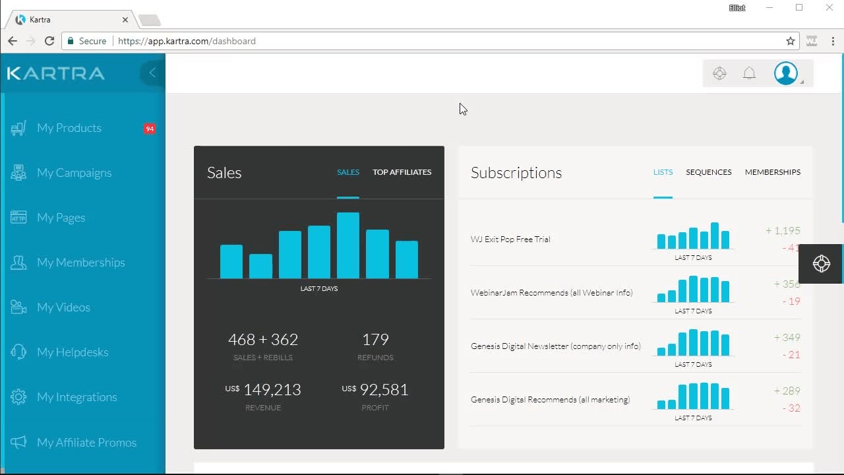844x475 pixels.
Task: Open the My Affiliate Promos menu item
Action: click(86, 443)
